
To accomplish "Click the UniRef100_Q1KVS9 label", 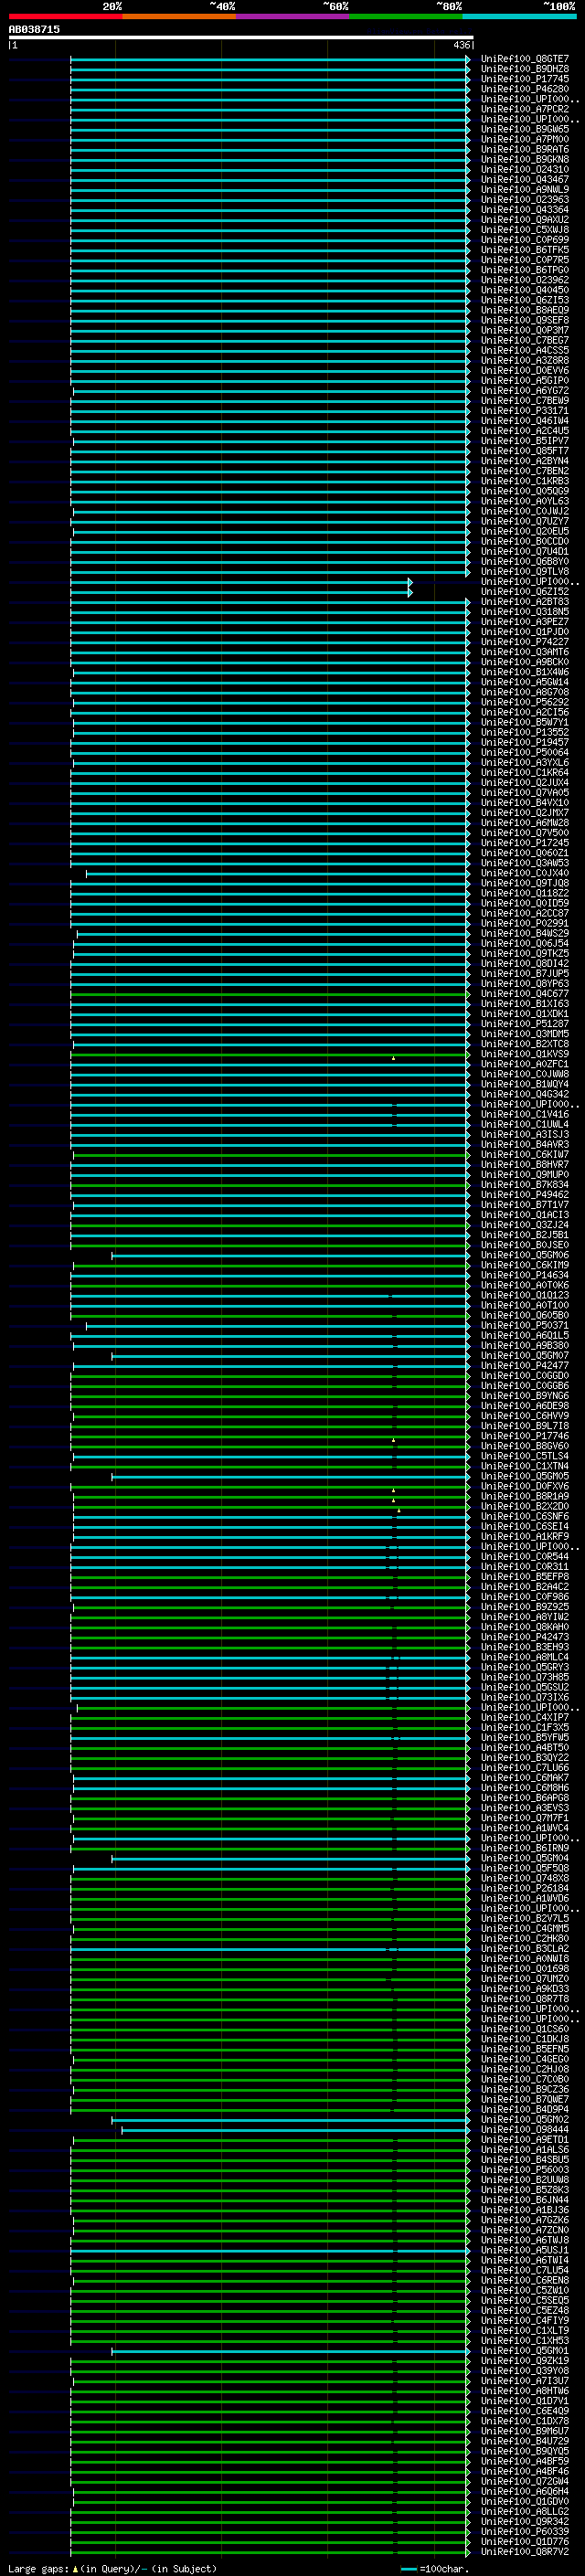I will (524, 1054).
